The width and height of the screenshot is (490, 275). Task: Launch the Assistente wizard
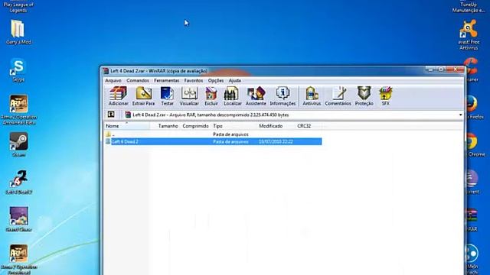pos(256,96)
